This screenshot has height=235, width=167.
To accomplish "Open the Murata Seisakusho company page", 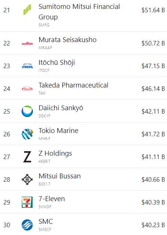I will point(67,40).
